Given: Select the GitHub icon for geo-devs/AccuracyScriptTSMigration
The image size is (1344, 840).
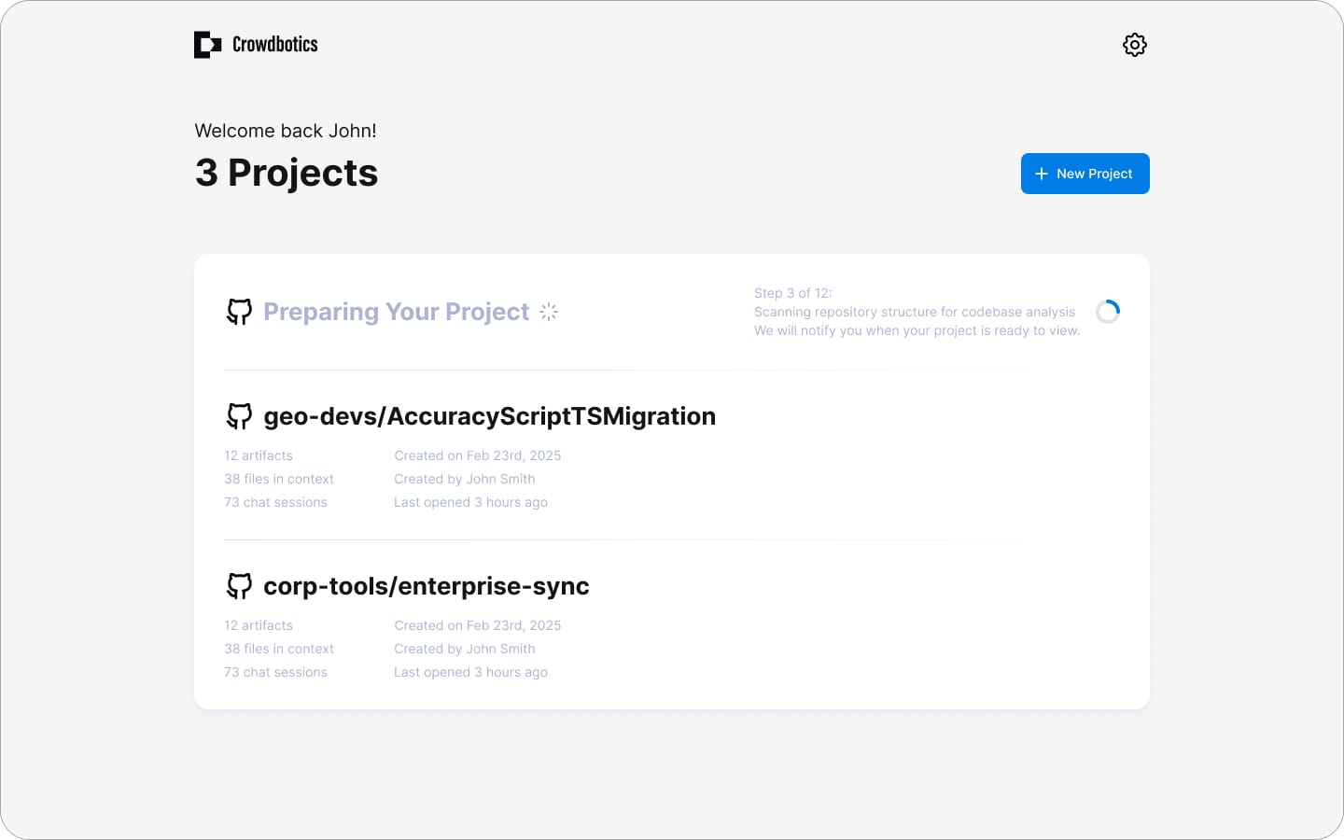Looking at the screenshot, I should coord(240,416).
